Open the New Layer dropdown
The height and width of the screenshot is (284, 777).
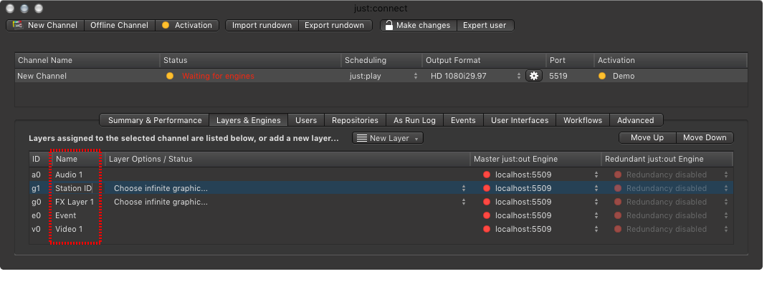[x=388, y=138]
